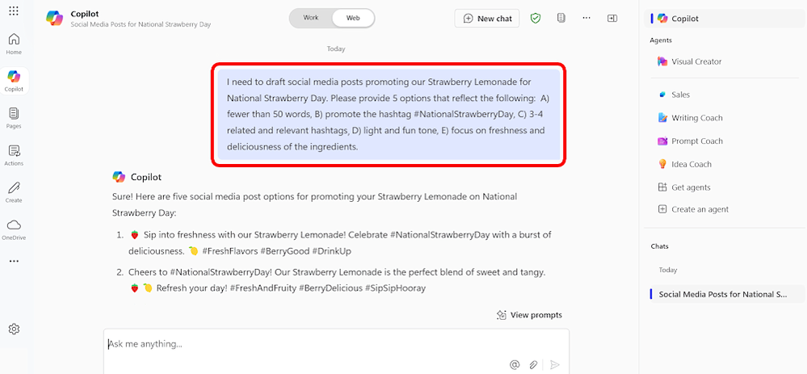The height and width of the screenshot is (374, 807).
Task: Click the Ask me anything input box
Action: 307,344
